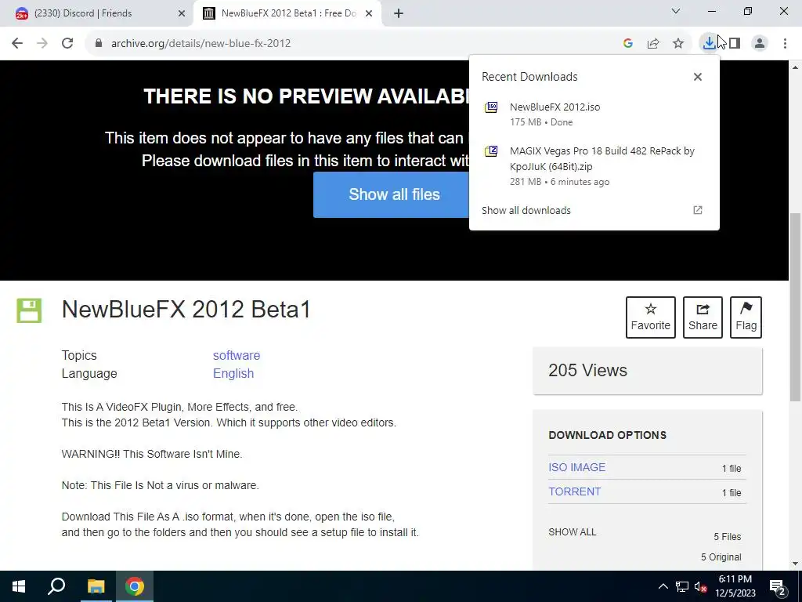Open a new browser tab
This screenshot has height=602, width=802.
399,13
